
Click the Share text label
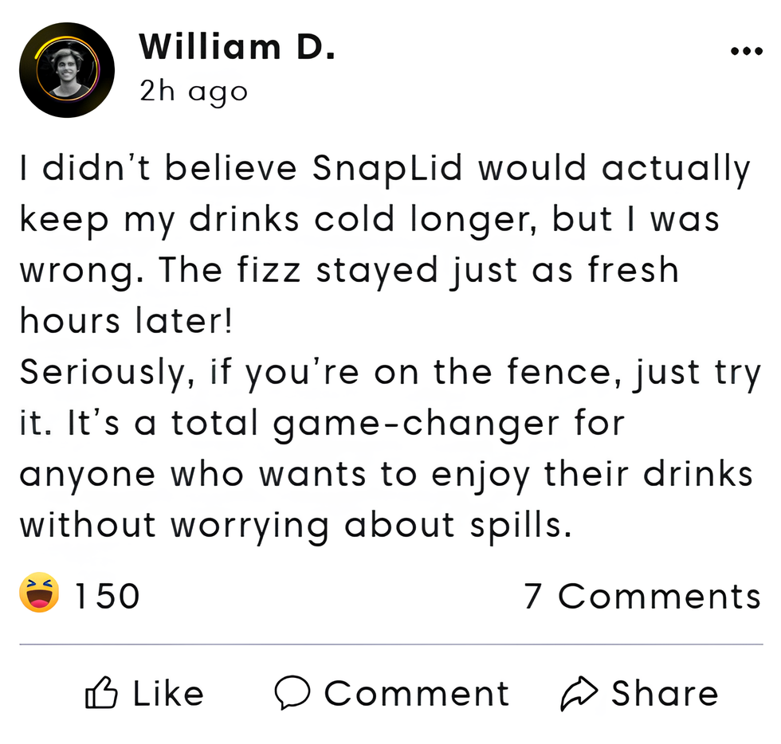point(665,694)
